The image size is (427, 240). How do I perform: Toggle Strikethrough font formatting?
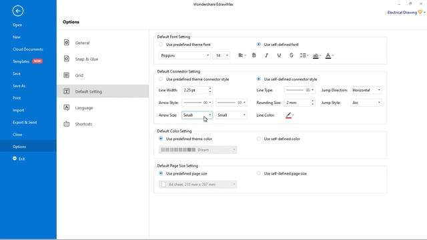(291, 55)
